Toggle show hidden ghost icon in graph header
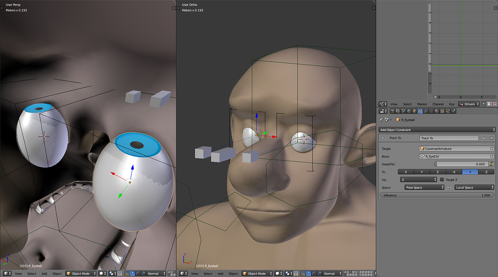498x277 pixels. tap(489, 104)
